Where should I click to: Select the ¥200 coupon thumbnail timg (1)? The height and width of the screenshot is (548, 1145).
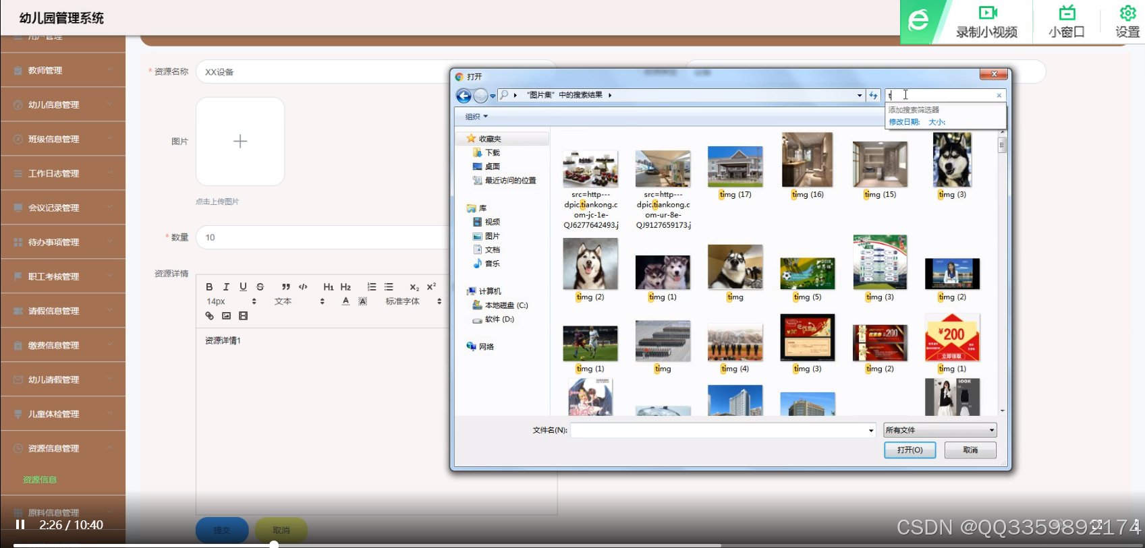point(952,337)
